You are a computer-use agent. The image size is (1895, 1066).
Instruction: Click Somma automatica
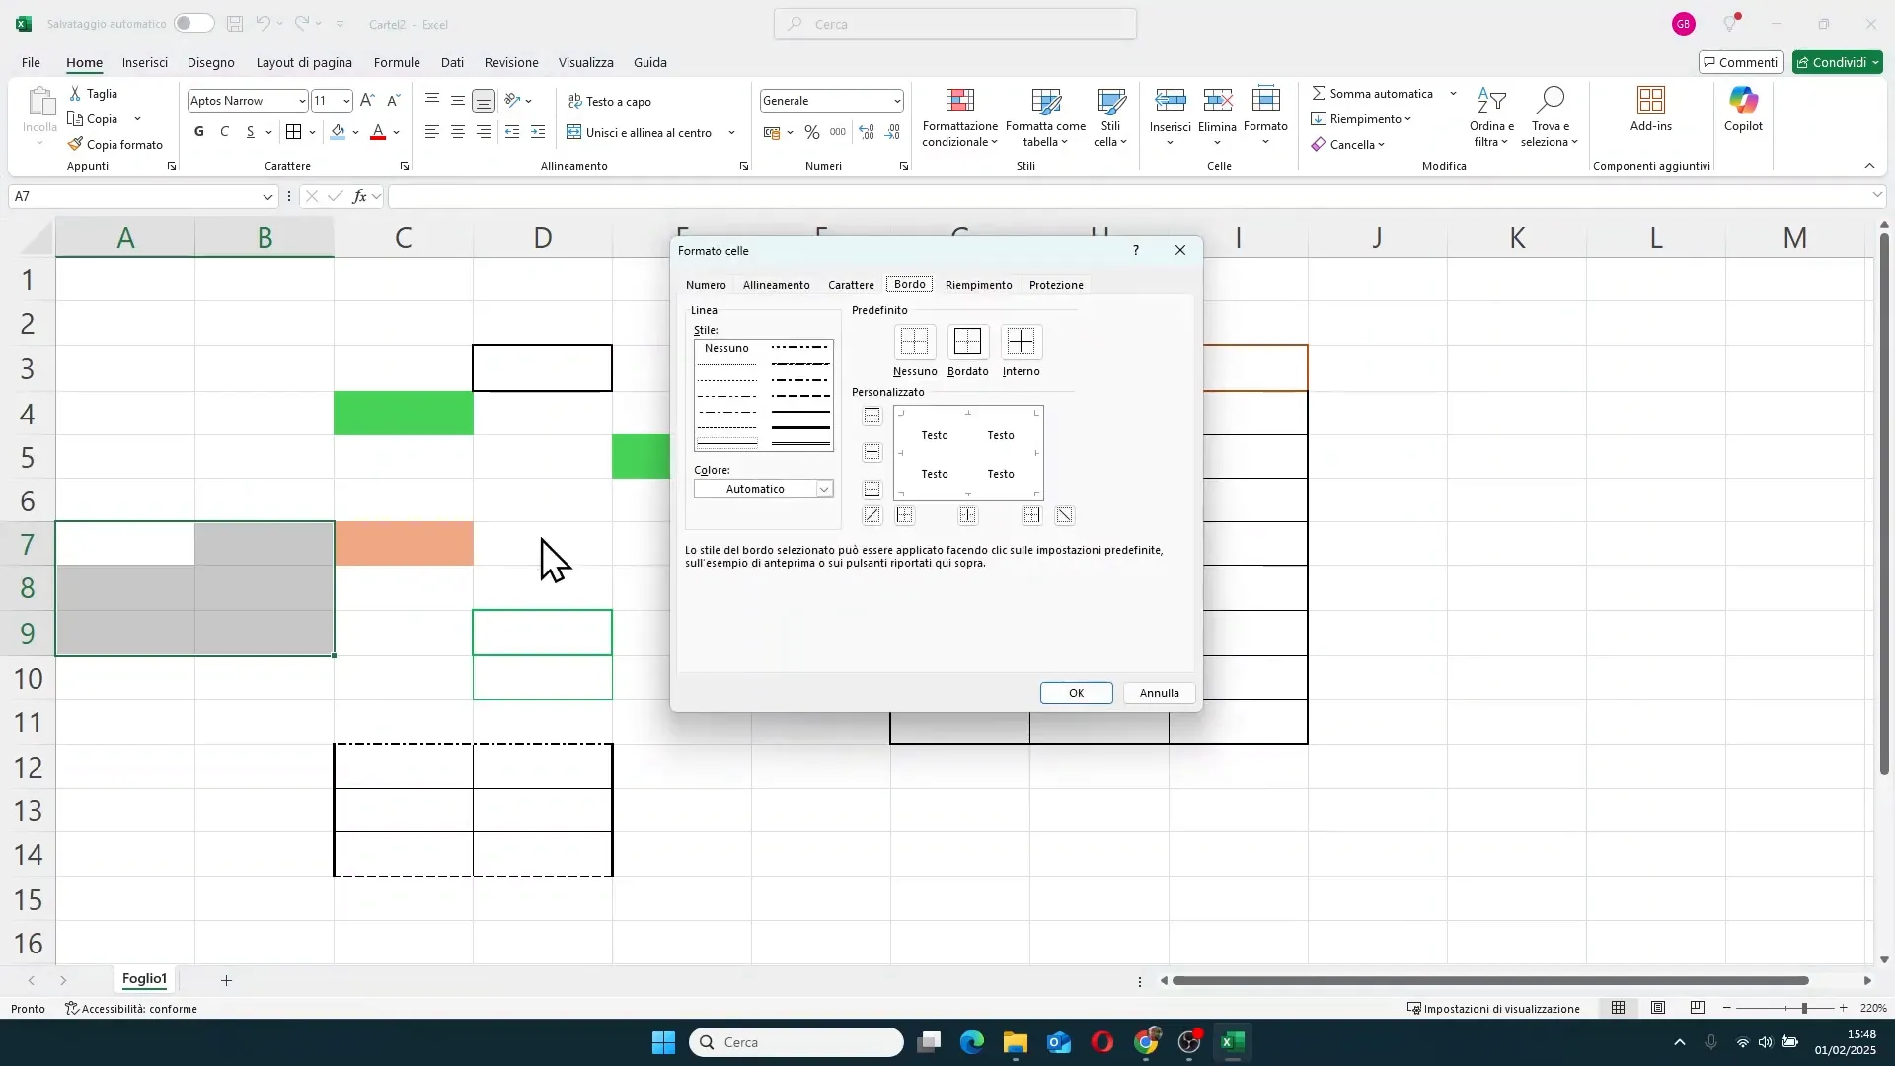coord(1372,93)
